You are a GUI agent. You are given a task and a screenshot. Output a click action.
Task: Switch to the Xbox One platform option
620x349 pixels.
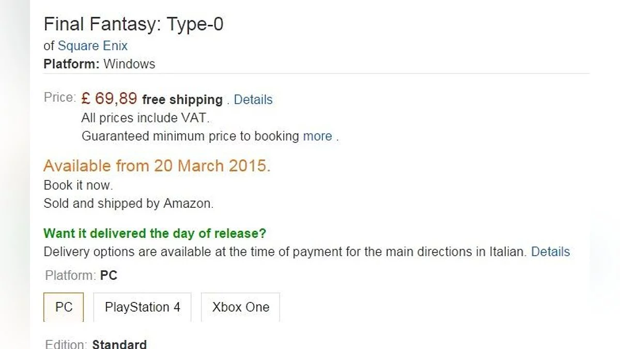click(240, 307)
